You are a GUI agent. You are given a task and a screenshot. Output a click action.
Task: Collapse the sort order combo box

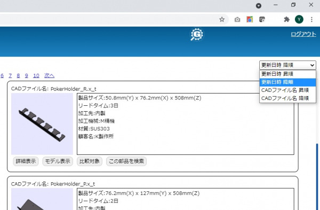pos(287,65)
